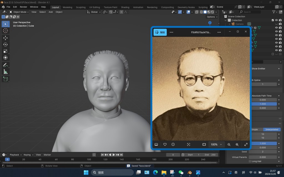Select the Move tool in the toolbar
The height and width of the screenshot is (177, 284).
[x=5, y=38]
